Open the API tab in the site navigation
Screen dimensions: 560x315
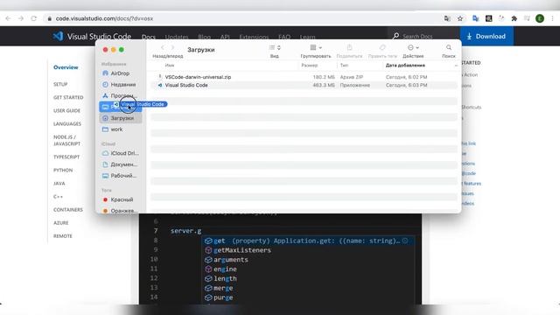(x=225, y=37)
